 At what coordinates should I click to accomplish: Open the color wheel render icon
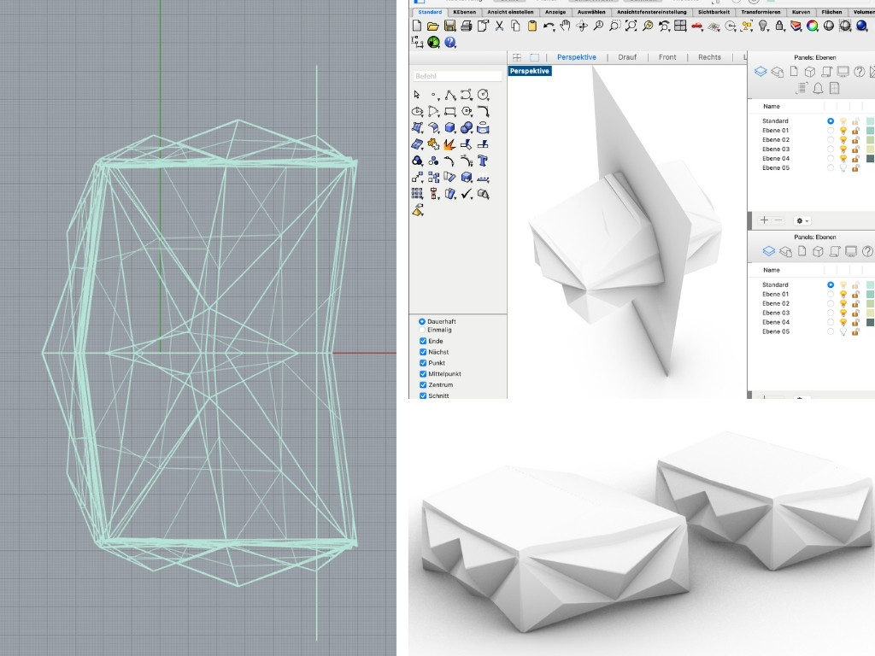(813, 26)
